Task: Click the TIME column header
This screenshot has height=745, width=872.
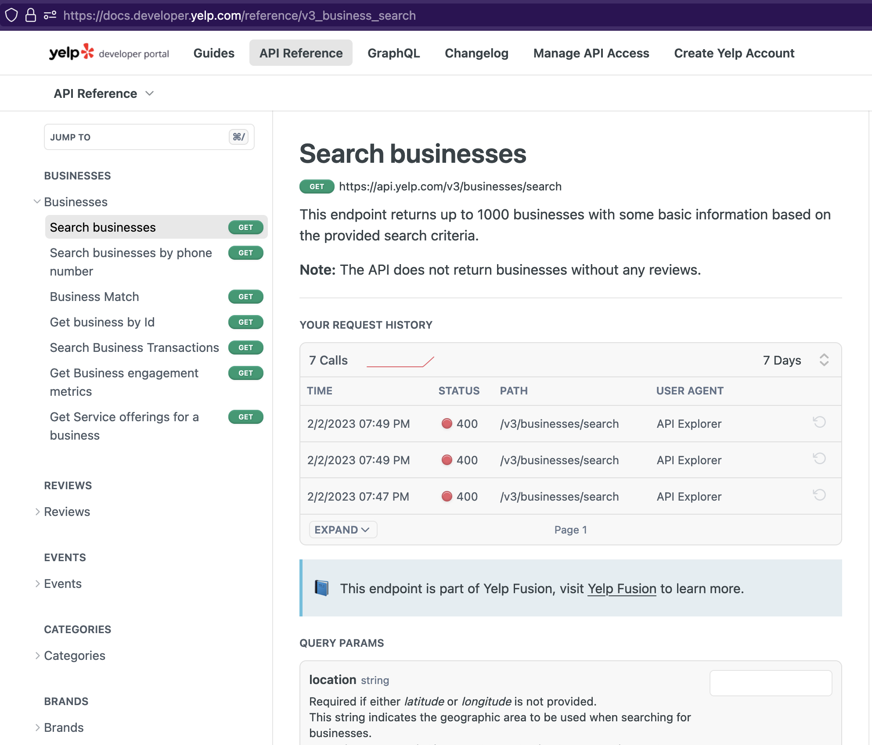Action: [x=320, y=390]
